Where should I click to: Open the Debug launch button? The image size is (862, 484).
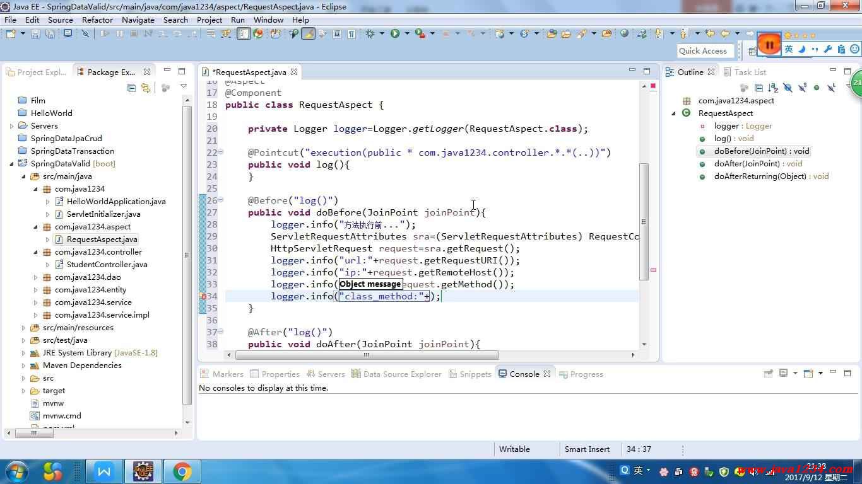click(x=370, y=33)
